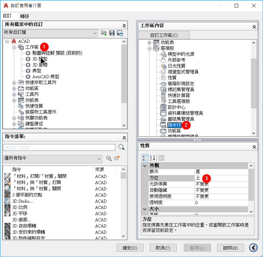Click the find command or text star icon
The height and width of the screenshot is (257, 263).
(109, 158)
